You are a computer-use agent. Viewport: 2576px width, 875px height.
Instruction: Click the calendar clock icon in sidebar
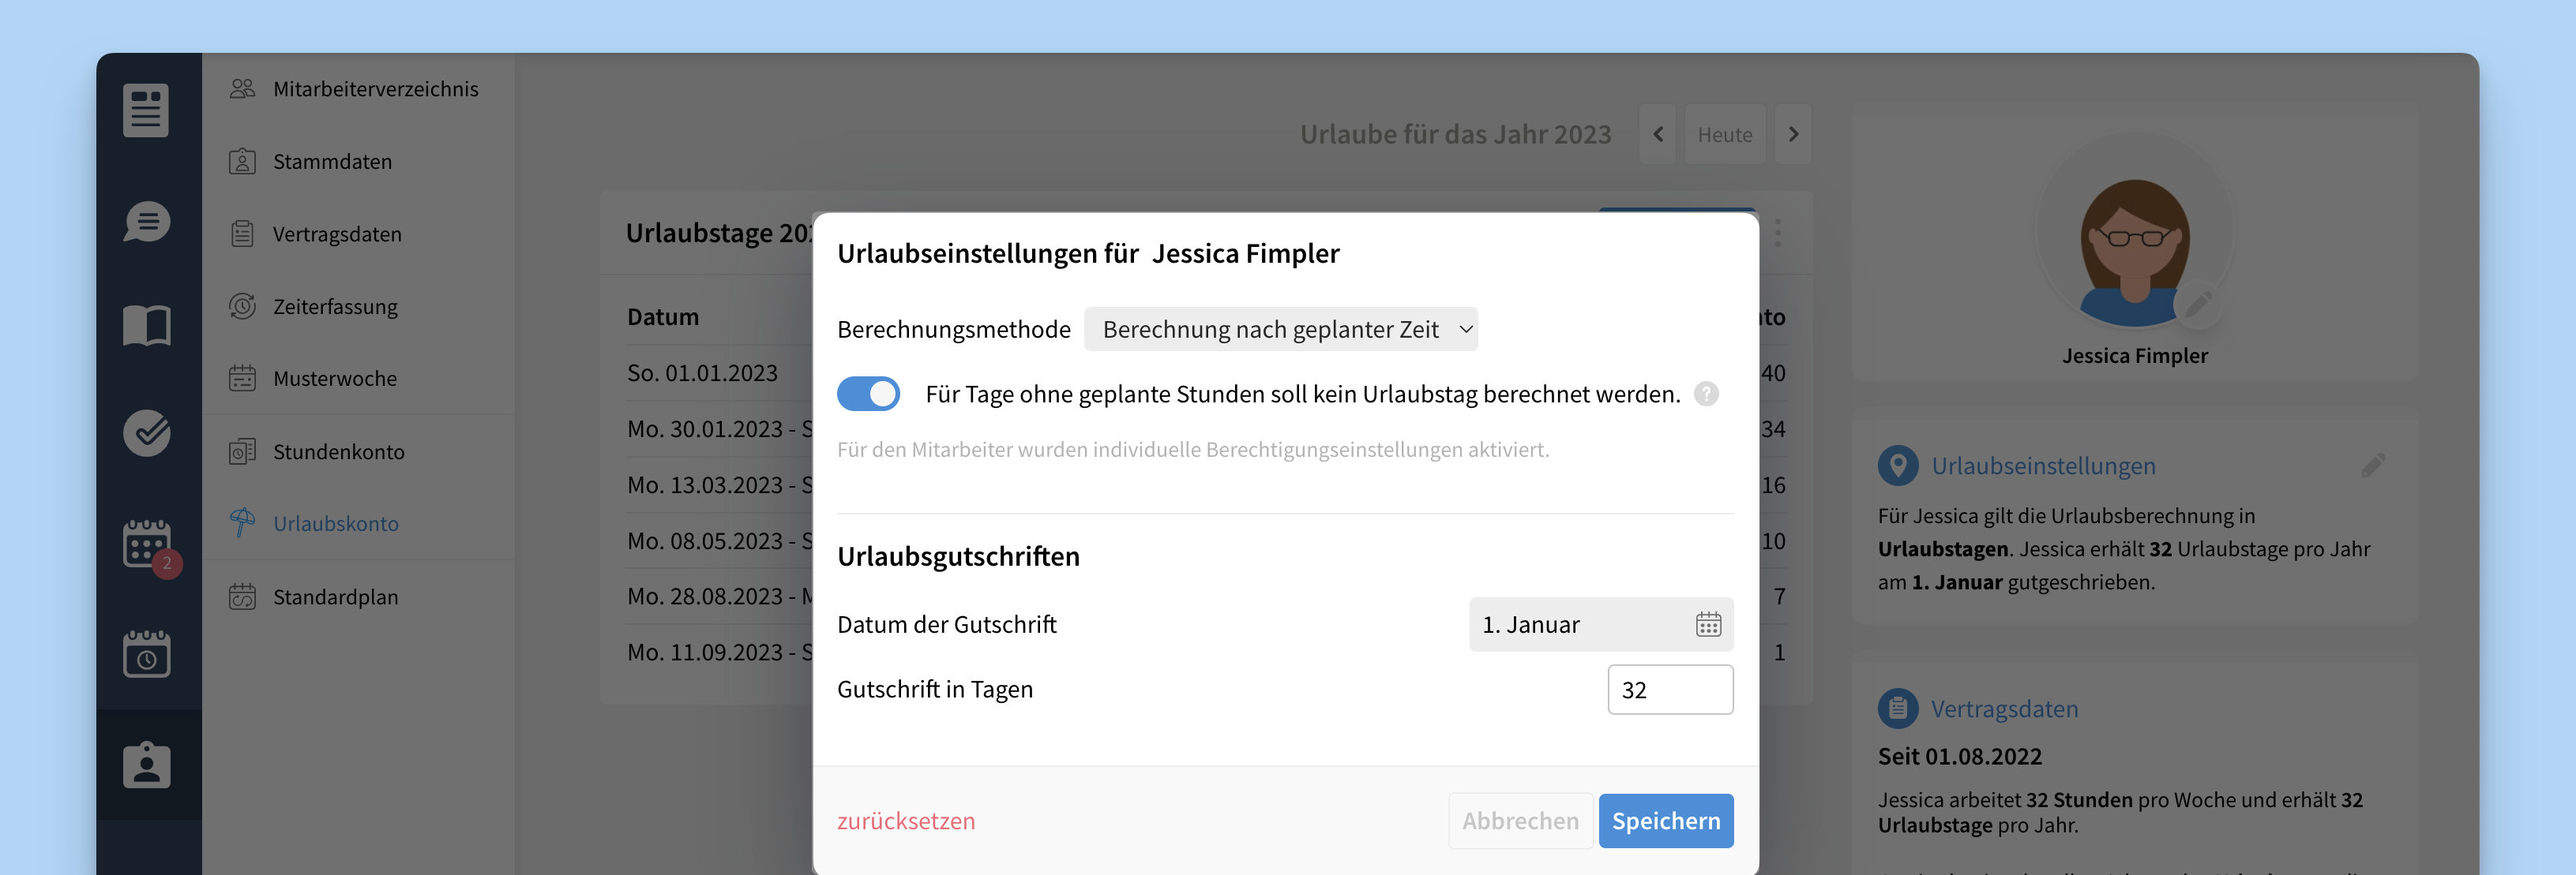click(x=147, y=655)
